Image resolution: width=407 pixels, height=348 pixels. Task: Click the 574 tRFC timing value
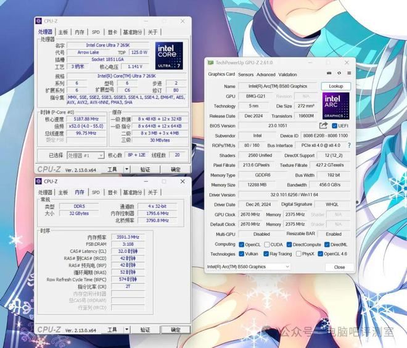pyautogui.click(x=128, y=280)
